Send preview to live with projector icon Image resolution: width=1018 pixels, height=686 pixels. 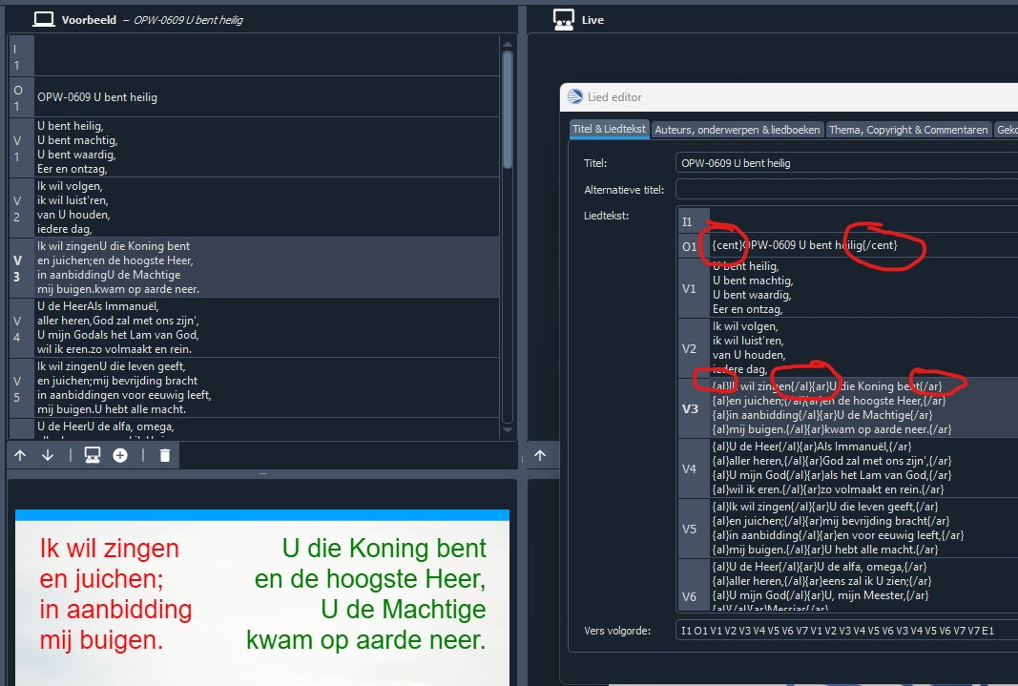[93, 456]
